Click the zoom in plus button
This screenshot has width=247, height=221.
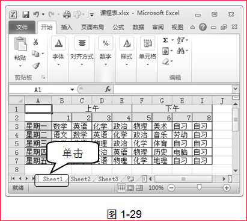227,188
